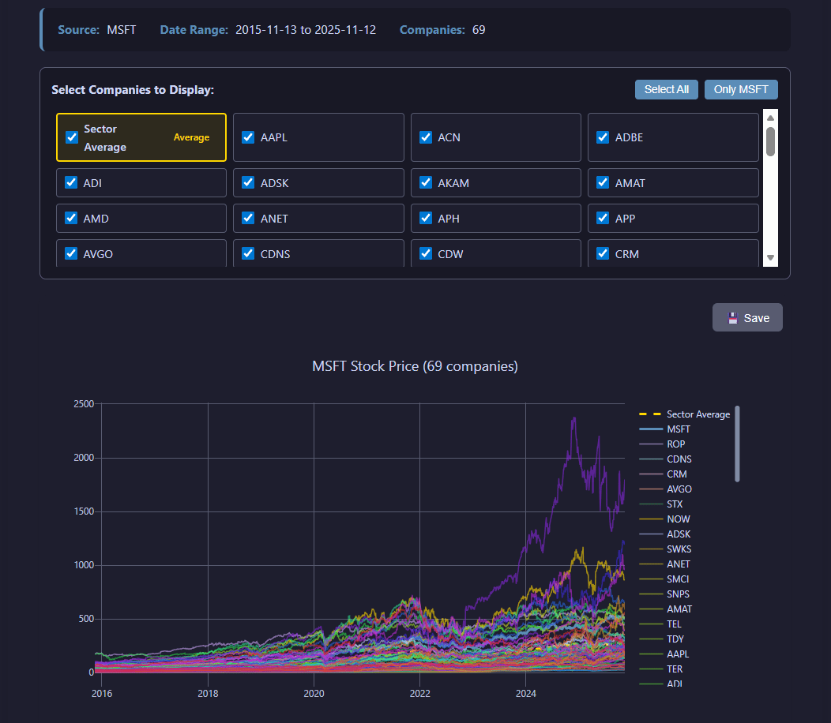Viewport: 831px width, 723px height.
Task: Toggle CDNS legend entry in chart
Action: click(x=666, y=459)
